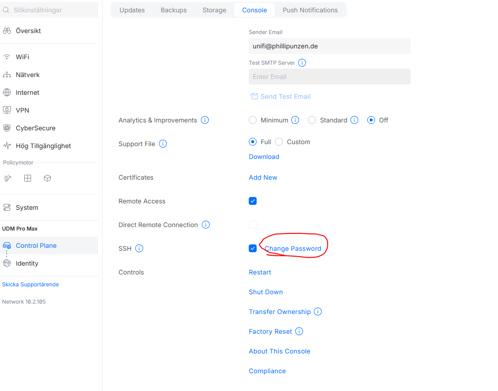Click the WiFi icon in sidebar
Image resolution: width=498 pixels, height=391 pixels.
(7, 57)
